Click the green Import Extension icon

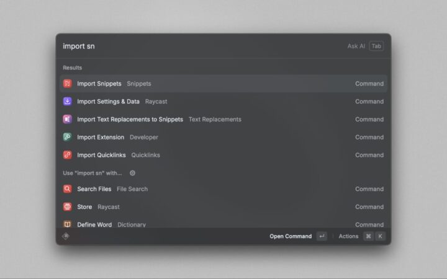(67, 138)
